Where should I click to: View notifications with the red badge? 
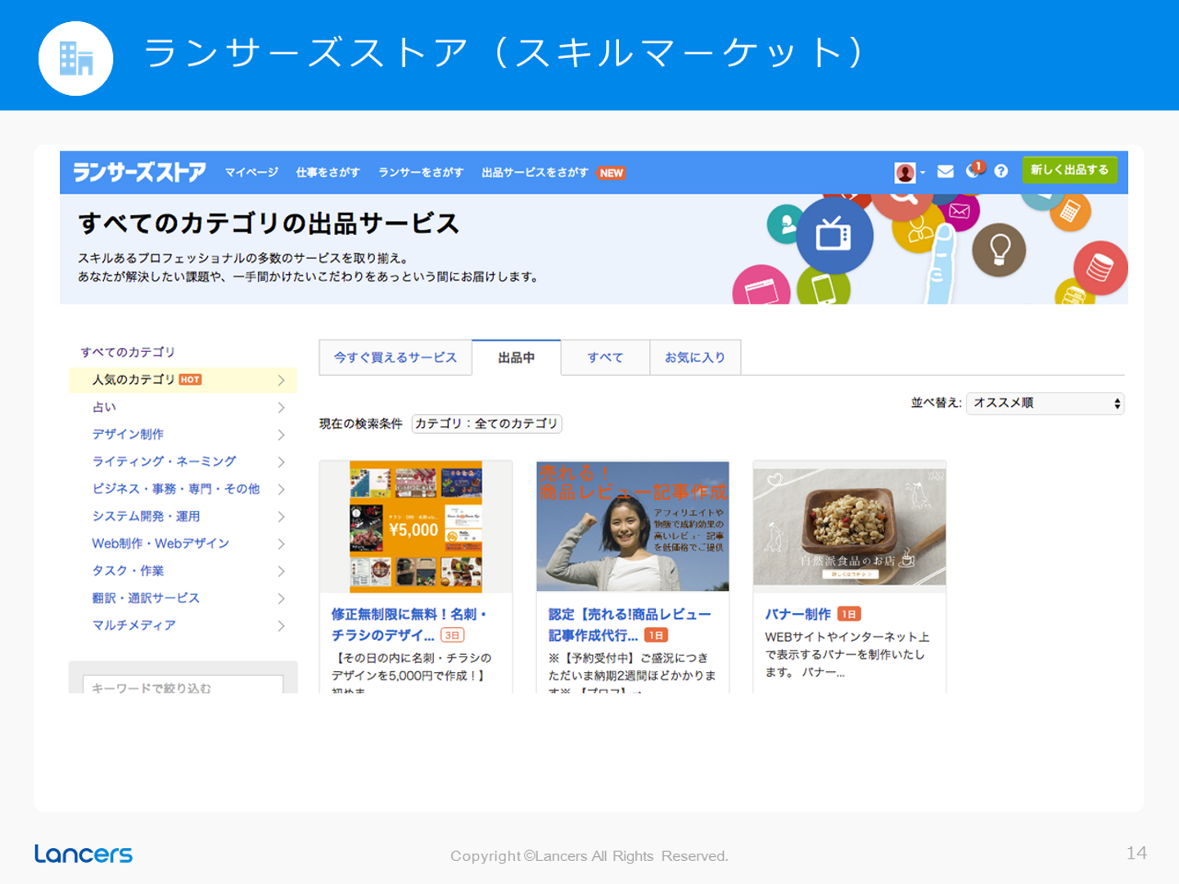tap(974, 169)
